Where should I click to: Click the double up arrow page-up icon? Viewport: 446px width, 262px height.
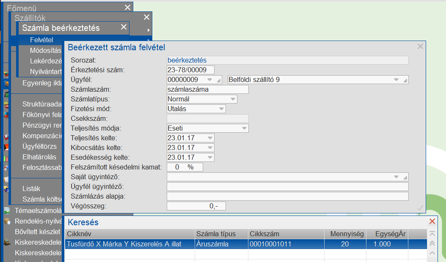pos(432,243)
